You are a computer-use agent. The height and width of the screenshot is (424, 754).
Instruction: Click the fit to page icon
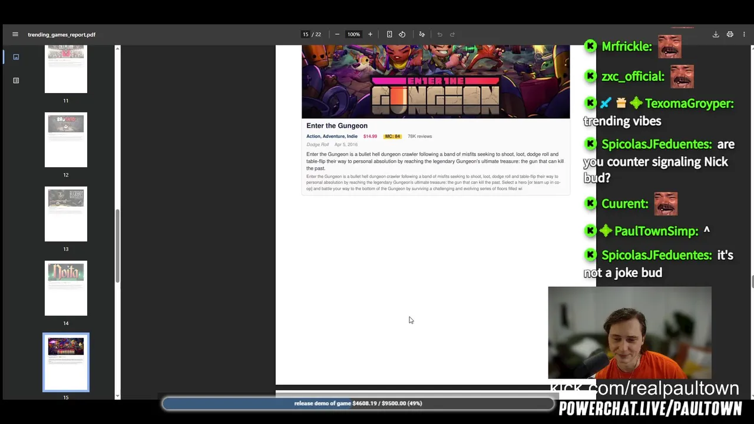389,34
